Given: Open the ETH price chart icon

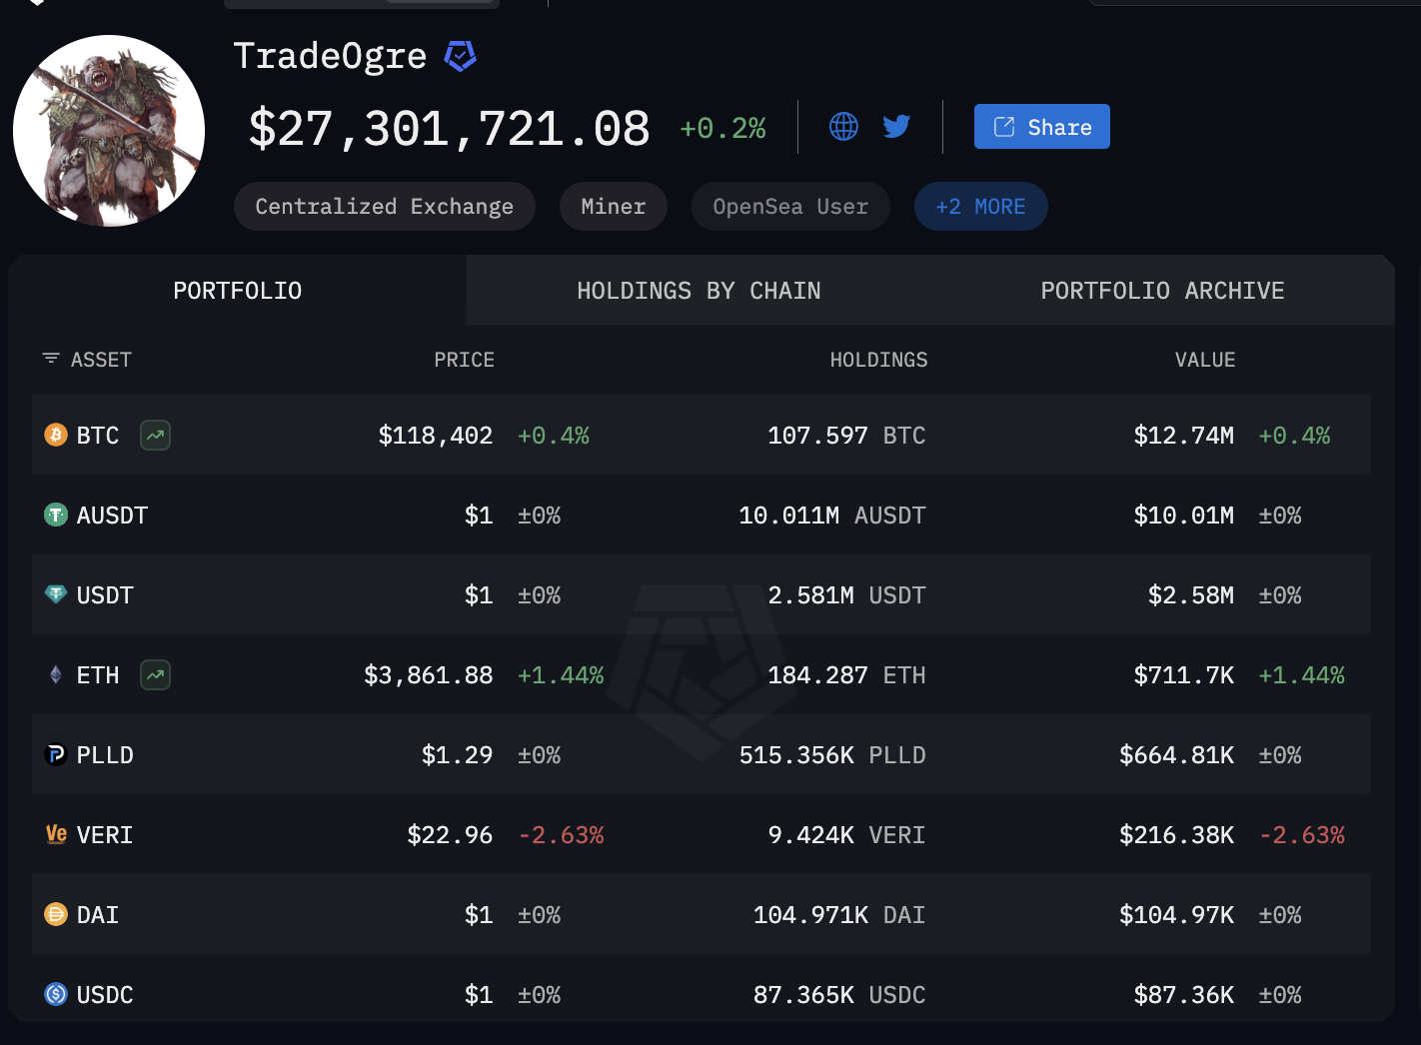Looking at the screenshot, I should pos(155,675).
